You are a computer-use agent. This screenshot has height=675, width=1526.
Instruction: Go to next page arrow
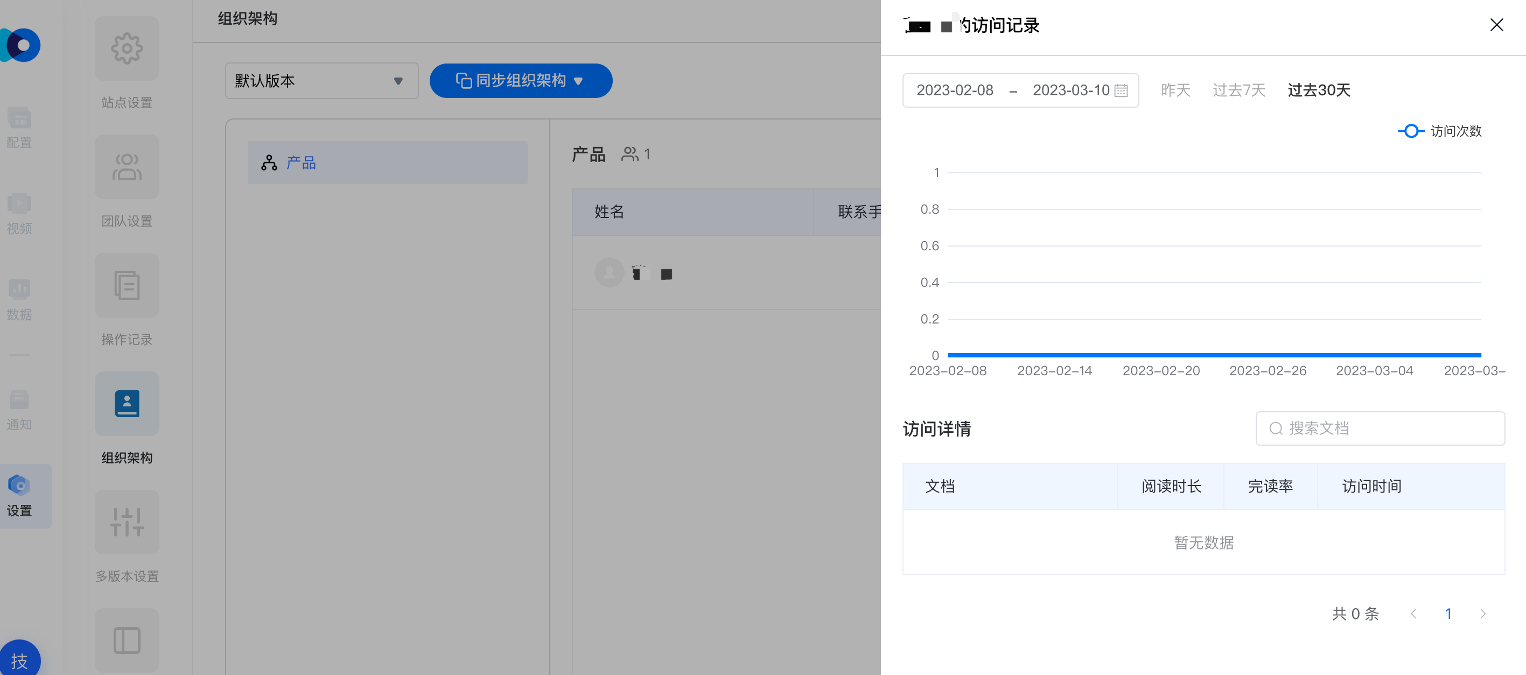1482,614
